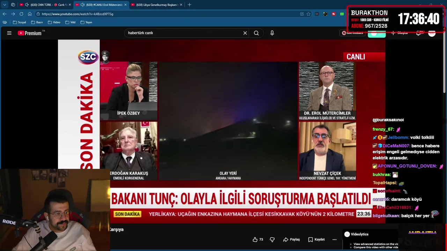Click 'View advanced statistics on the vid' text
Image resolution: width=447 pixels, height=251 pixels.
pyautogui.click(x=376, y=244)
